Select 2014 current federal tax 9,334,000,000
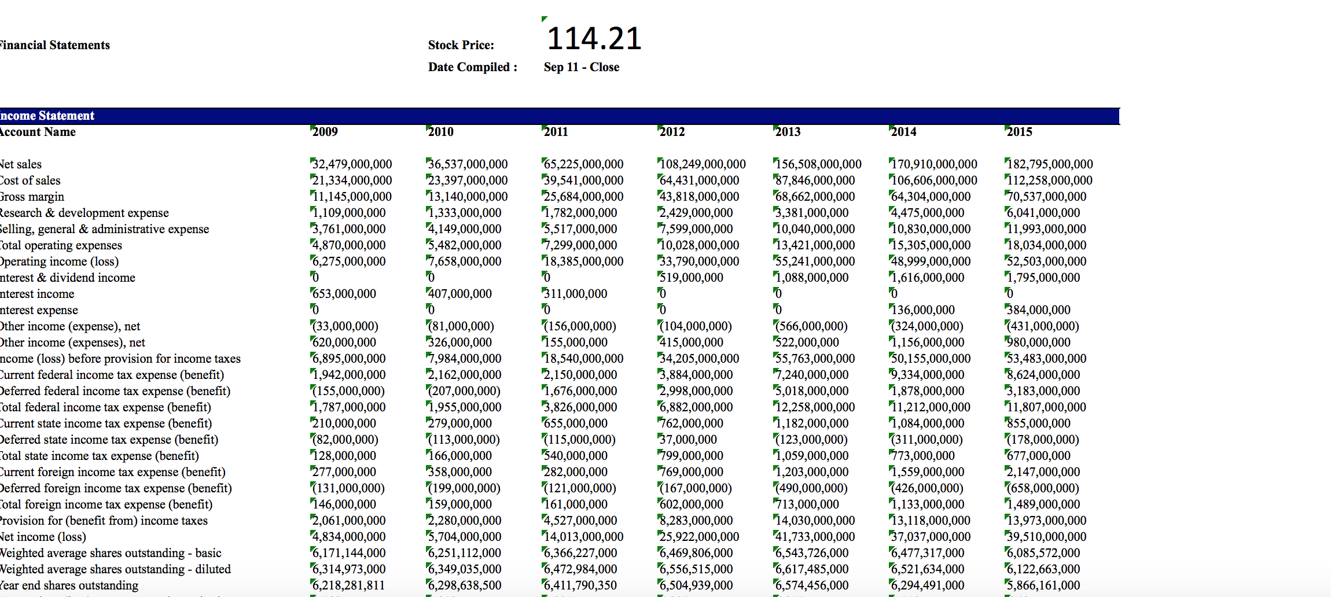The height and width of the screenshot is (597, 1331). pyautogui.click(x=928, y=375)
